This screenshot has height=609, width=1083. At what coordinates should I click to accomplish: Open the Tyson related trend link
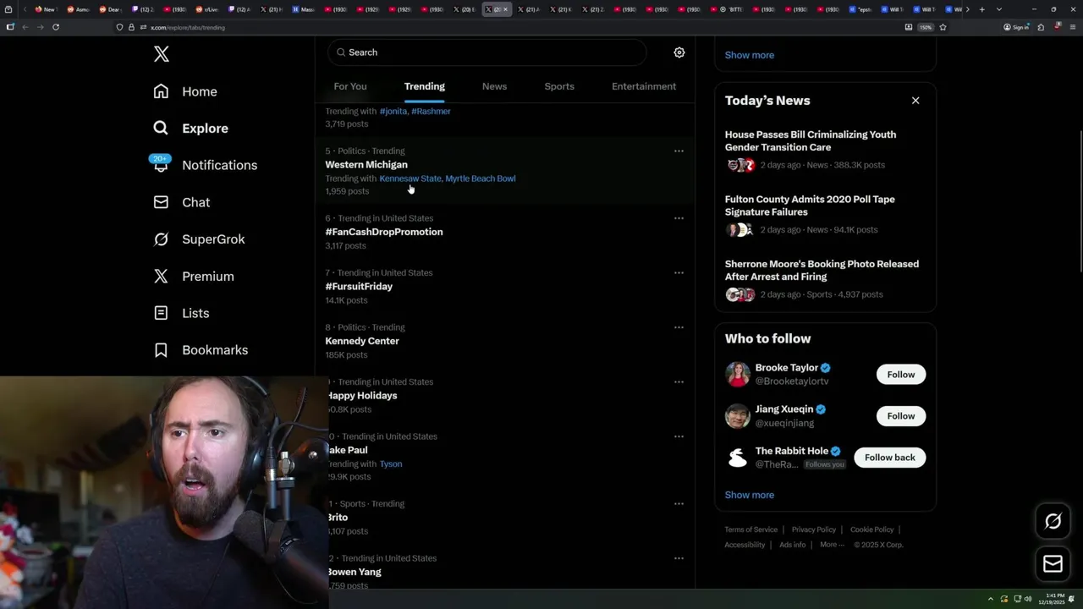391,464
